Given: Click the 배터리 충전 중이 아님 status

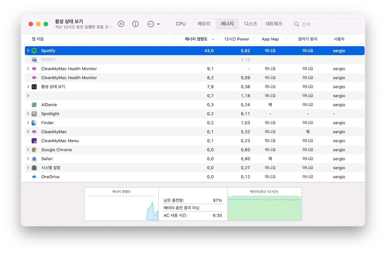Looking at the screenshot, I should tap(182, 208).
